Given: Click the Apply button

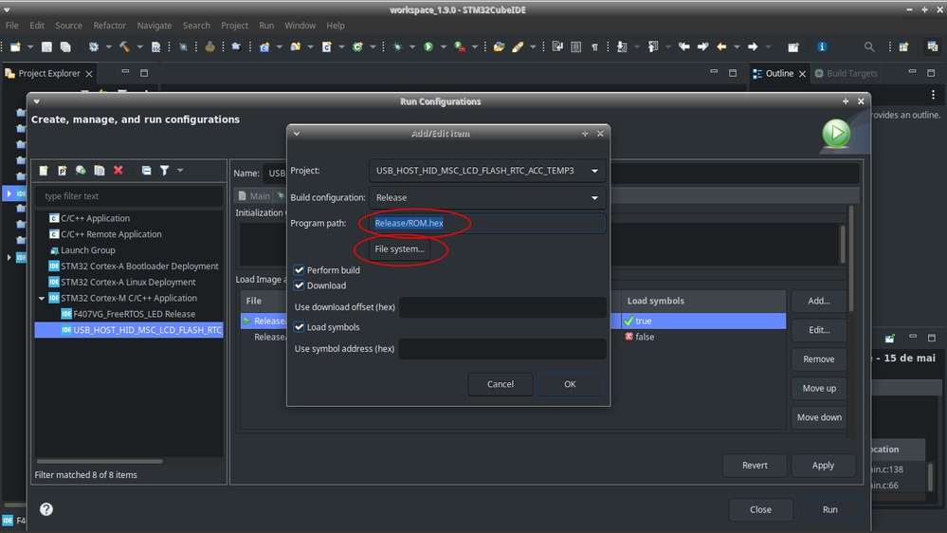Looking at the screenshot, I should [823, 466].
